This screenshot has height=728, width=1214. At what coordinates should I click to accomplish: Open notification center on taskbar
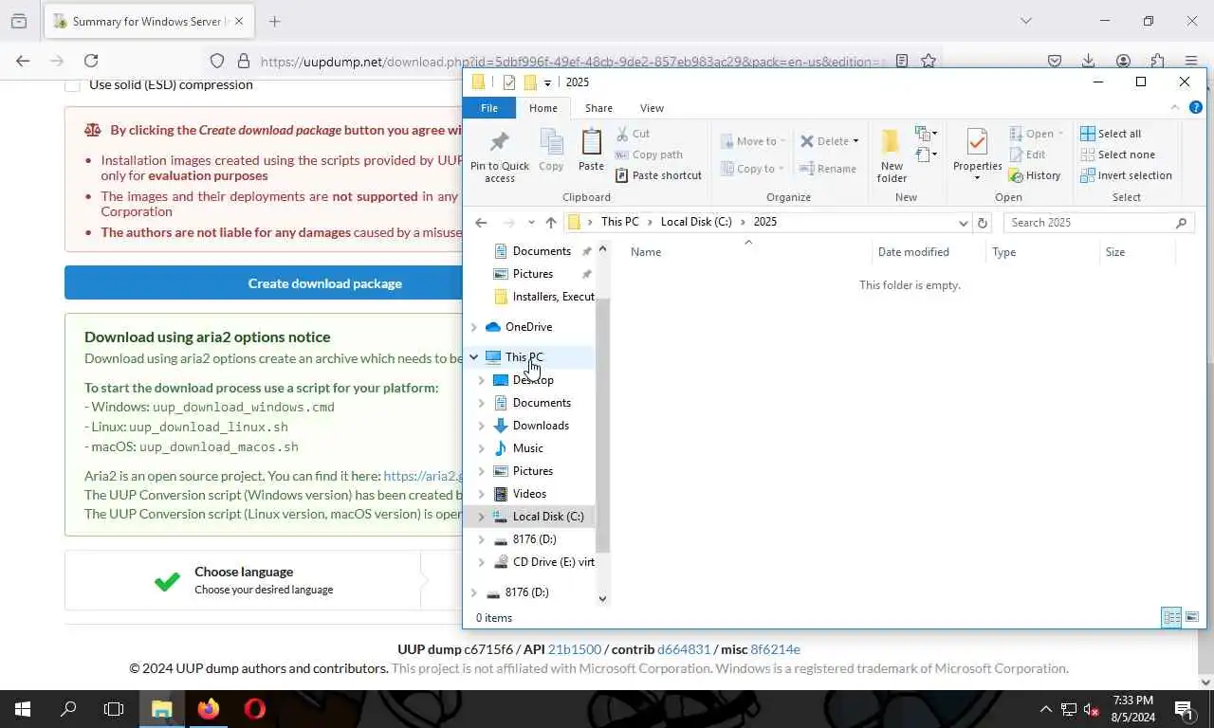tap(1184, 709)
